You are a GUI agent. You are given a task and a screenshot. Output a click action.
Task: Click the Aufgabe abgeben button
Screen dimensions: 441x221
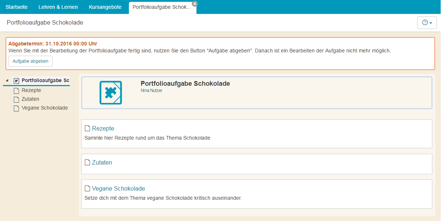tap(30, 61)
